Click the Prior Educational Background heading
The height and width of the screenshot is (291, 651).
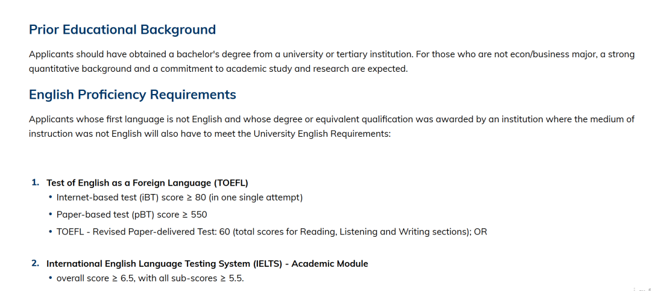(122, 30)
